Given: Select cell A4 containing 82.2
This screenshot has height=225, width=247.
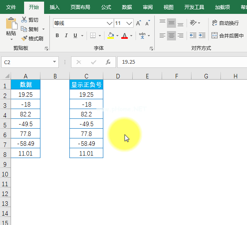Looking at the screenshot, I should click(25, 114).
